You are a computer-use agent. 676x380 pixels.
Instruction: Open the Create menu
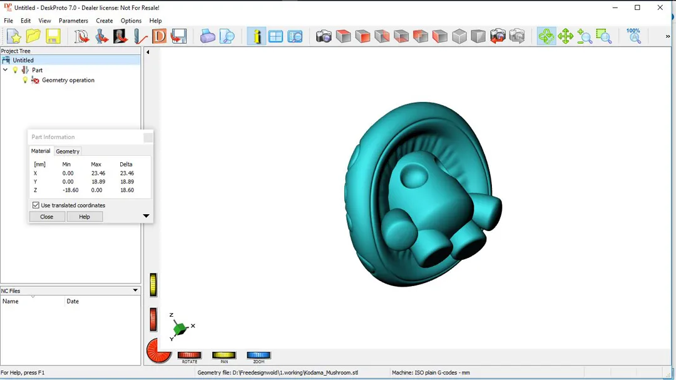pyautogui.click(x=105, y=21)
